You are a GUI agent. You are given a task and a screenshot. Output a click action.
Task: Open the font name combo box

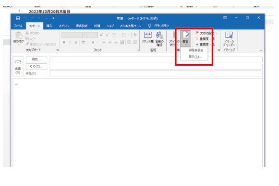tap(73, 35)
